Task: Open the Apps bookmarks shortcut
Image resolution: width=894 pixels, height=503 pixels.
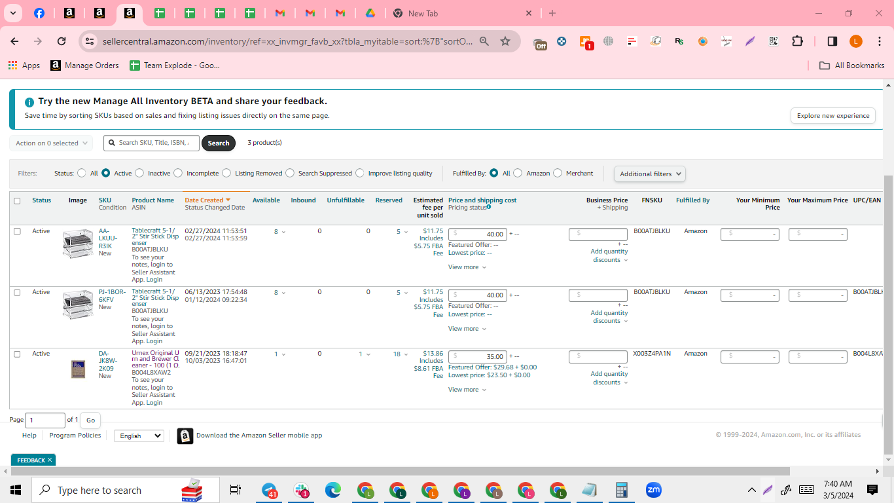Action: (x=24, y=65)
